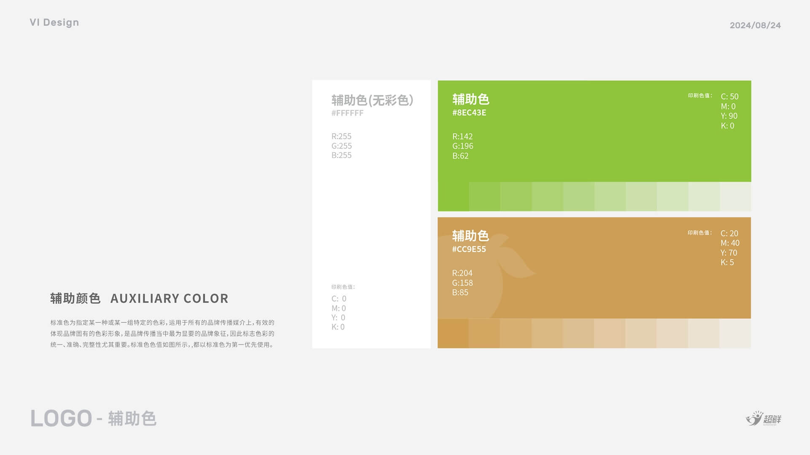Click the 2024/08/24 date label
Viewport: 810px width, 455px height.
pos(755,25)
